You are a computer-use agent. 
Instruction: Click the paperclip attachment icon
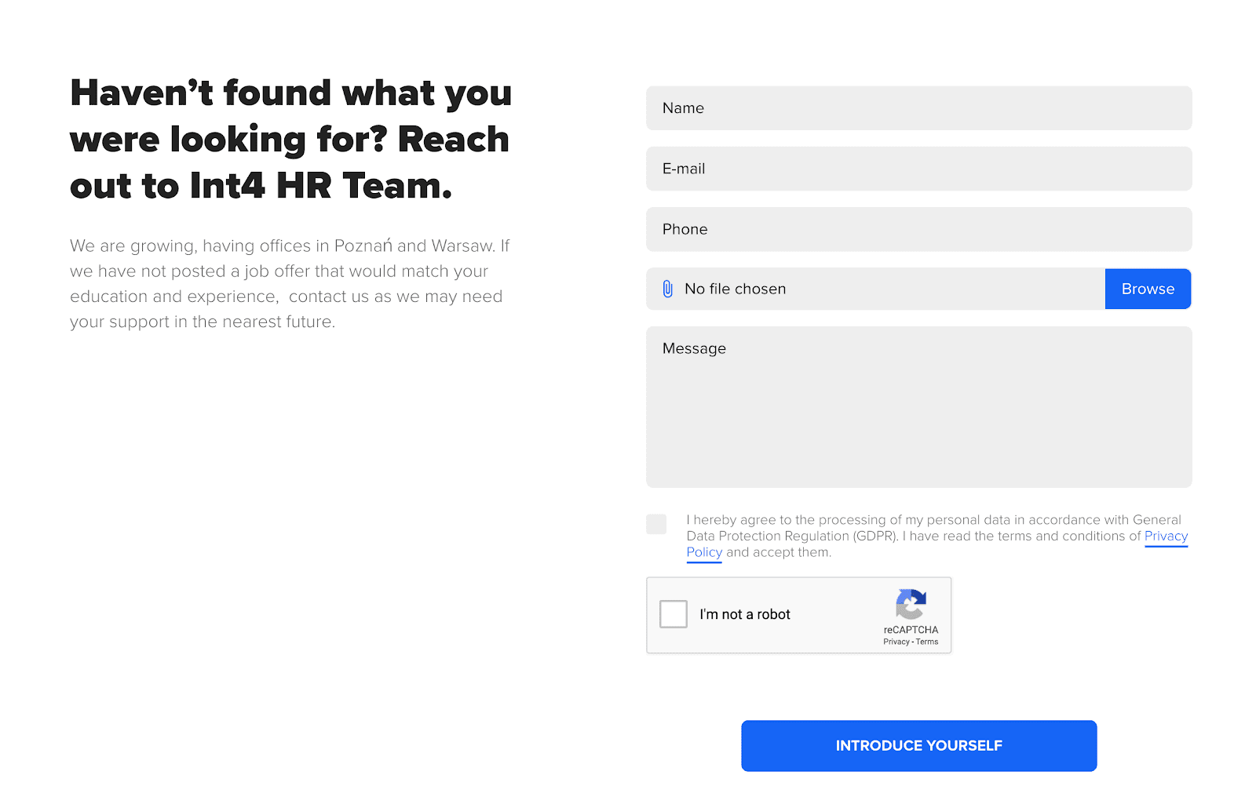(x=667, y=289)
